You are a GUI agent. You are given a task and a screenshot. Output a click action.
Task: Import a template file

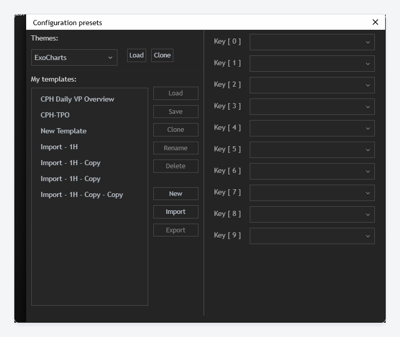[176, 212]
